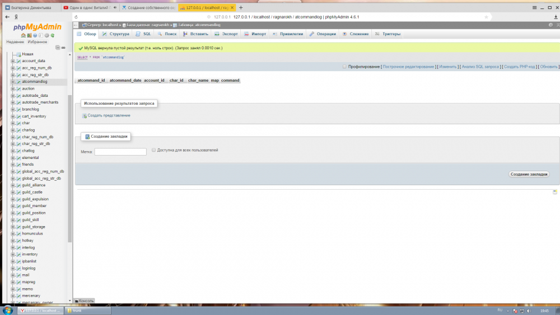
Task: Check 'Доступна для всех пользователей' checkbox
Action: pyautogui.click(x=154, y=150)
